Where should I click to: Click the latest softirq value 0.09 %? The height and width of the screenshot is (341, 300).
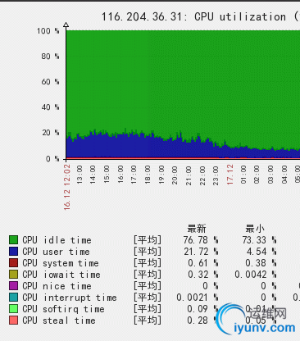click(203, 309)
